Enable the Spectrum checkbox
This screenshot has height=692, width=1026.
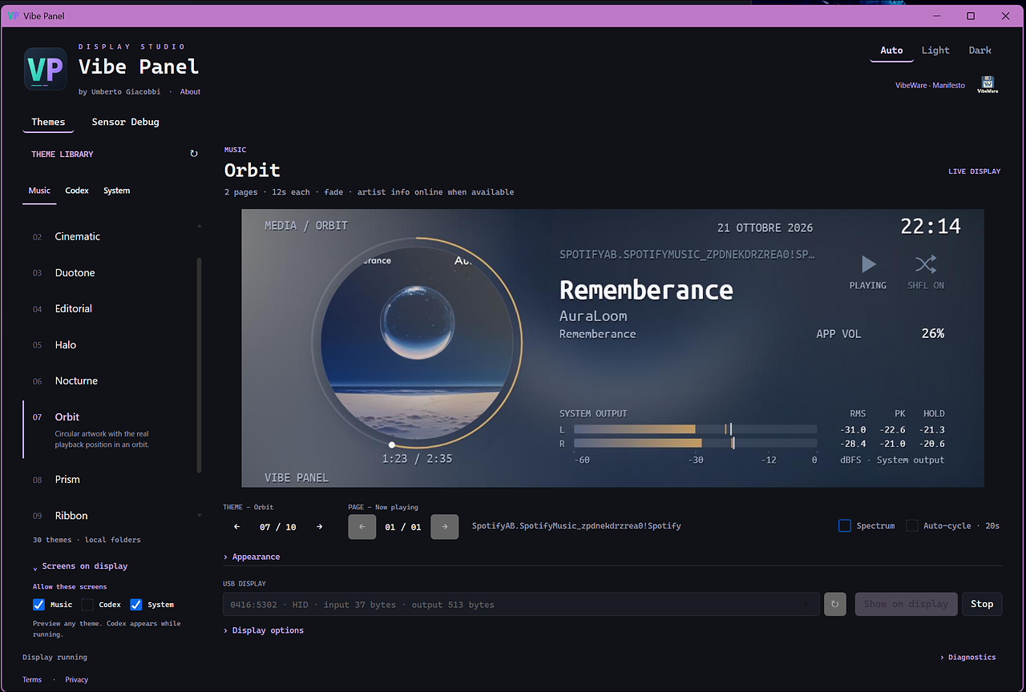[845, 525]
